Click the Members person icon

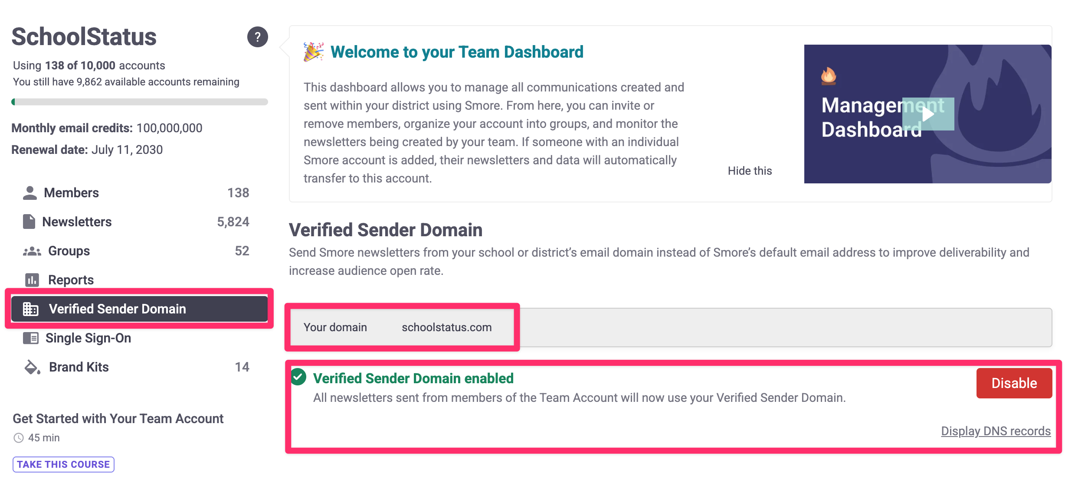click(29, 193)
